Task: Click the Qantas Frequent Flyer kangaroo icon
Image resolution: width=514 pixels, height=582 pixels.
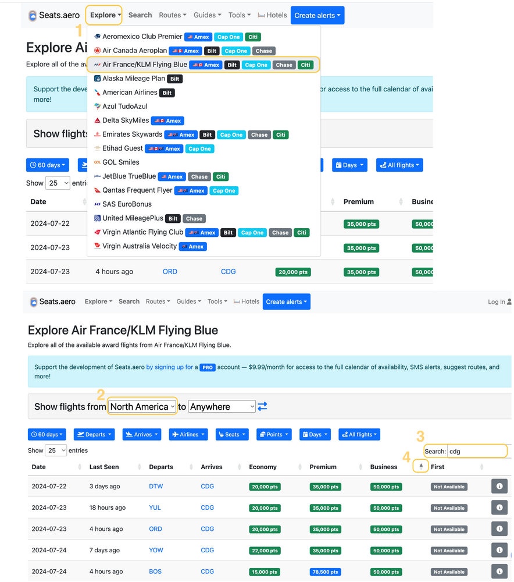Action: (x=97, y=190)
